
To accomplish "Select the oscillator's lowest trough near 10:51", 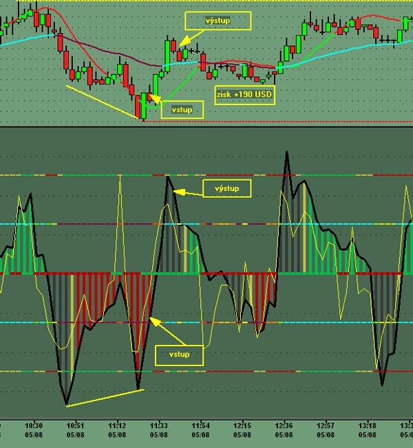I will (66, 403).
